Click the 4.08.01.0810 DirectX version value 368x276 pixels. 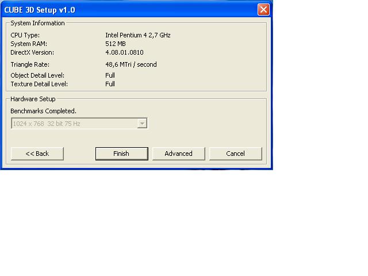pos(124,52)
